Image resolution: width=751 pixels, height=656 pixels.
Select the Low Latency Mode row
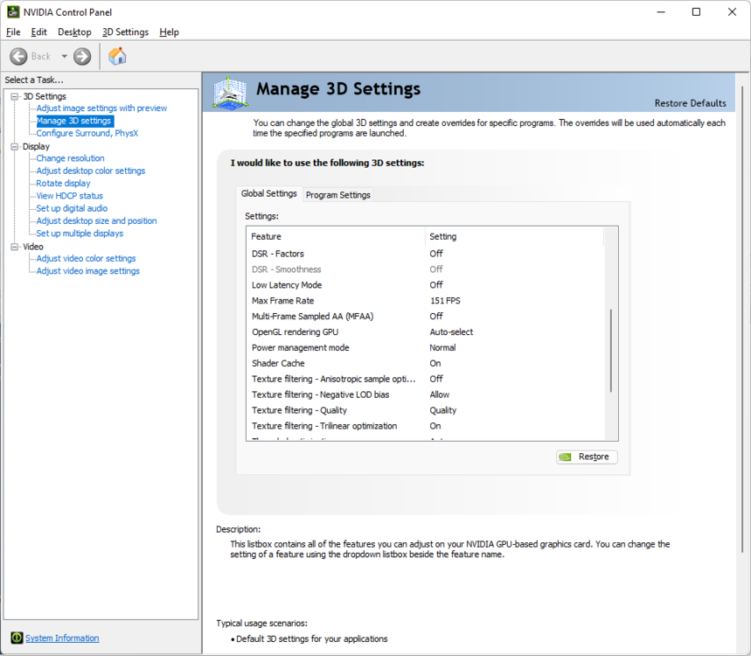point(425,285)
